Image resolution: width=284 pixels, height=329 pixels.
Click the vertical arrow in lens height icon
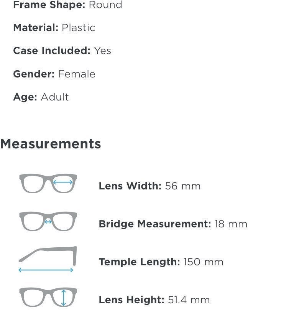[x=64, y=298]
